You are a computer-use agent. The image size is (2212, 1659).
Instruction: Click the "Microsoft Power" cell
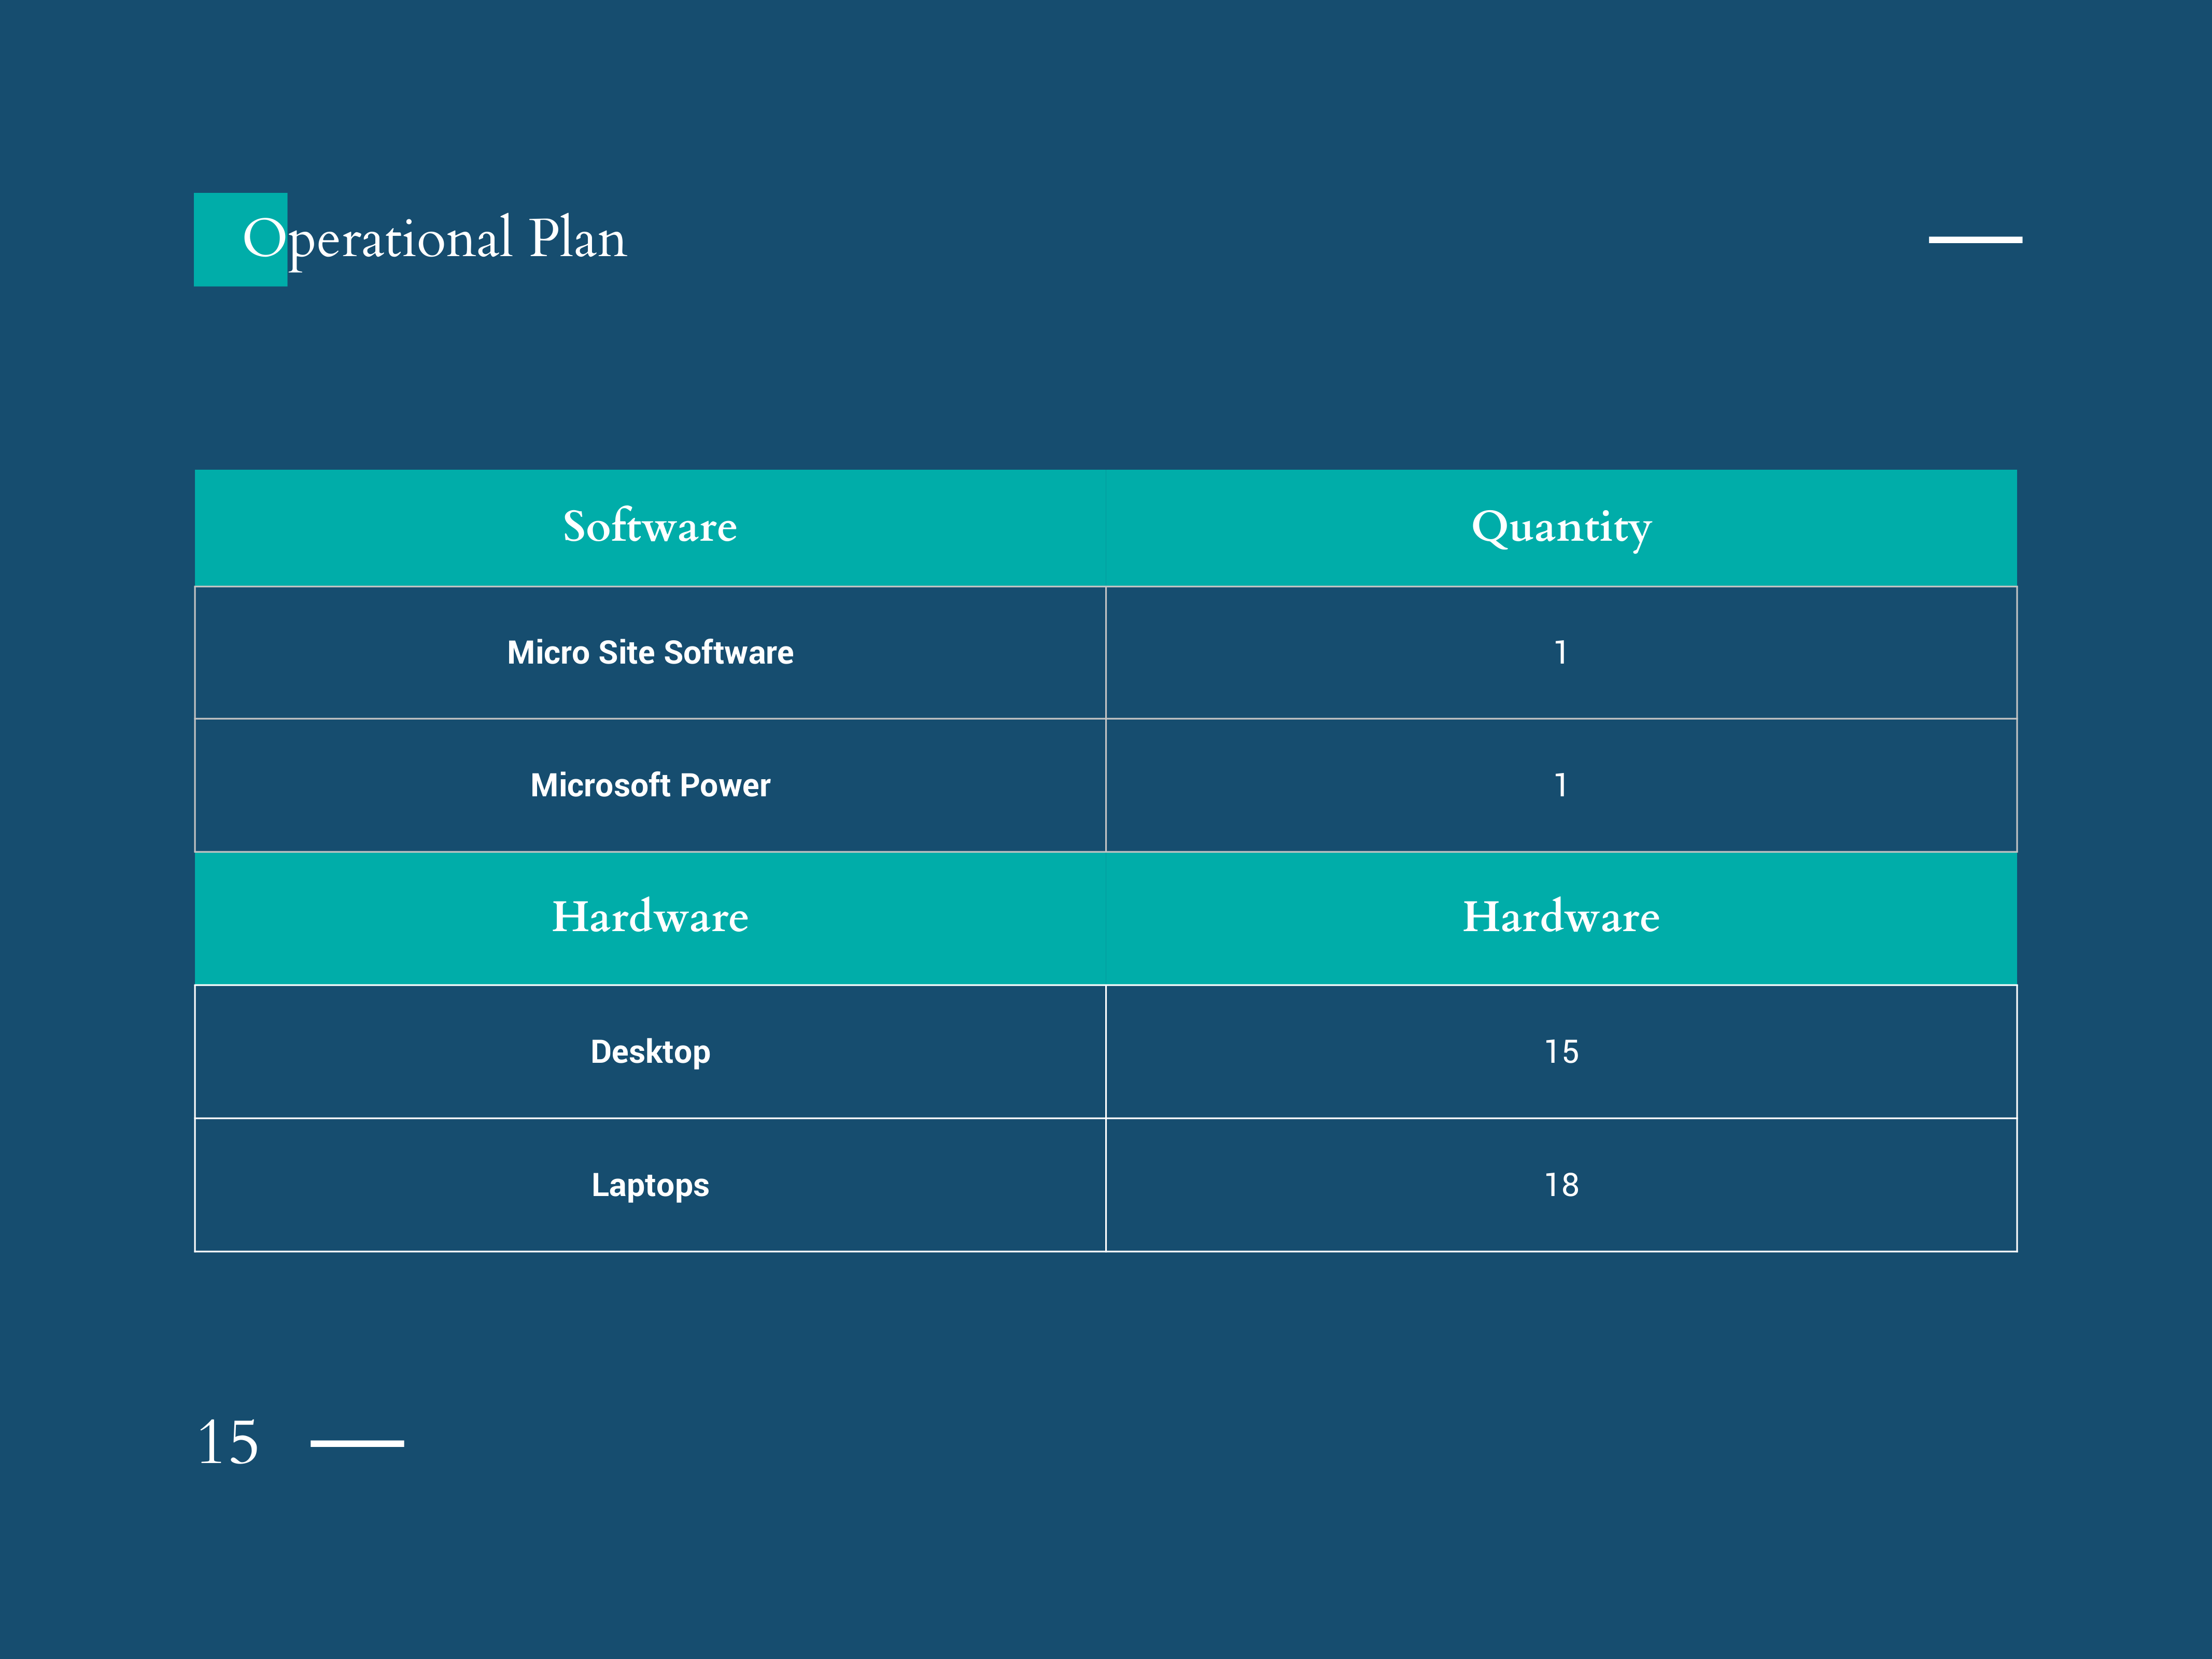[650, 785]
